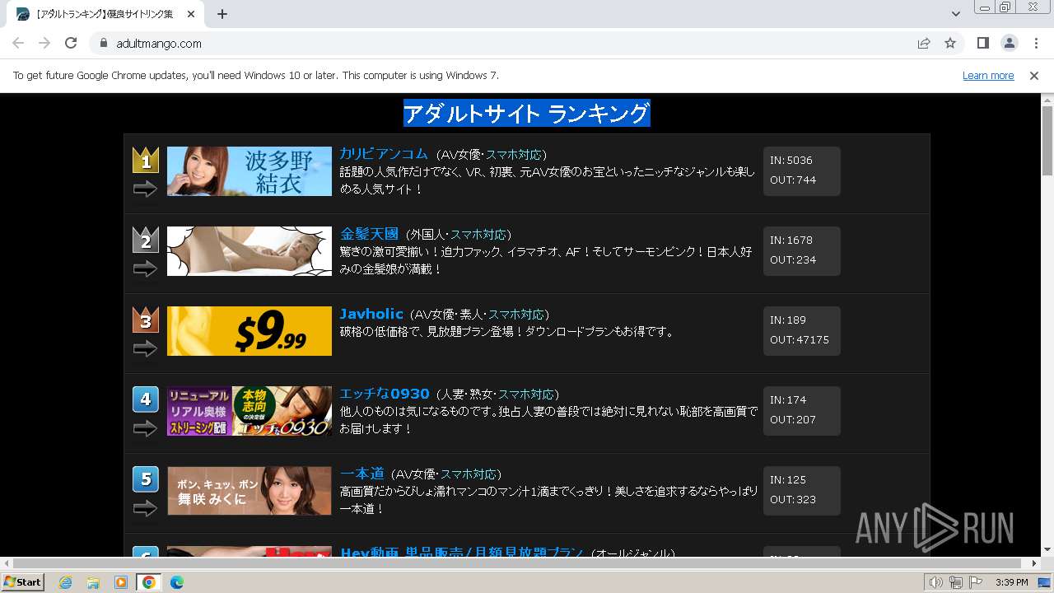1054x593 pixels.
Task: Open the カリビアンコム link
Action: [x=384, y=154]
